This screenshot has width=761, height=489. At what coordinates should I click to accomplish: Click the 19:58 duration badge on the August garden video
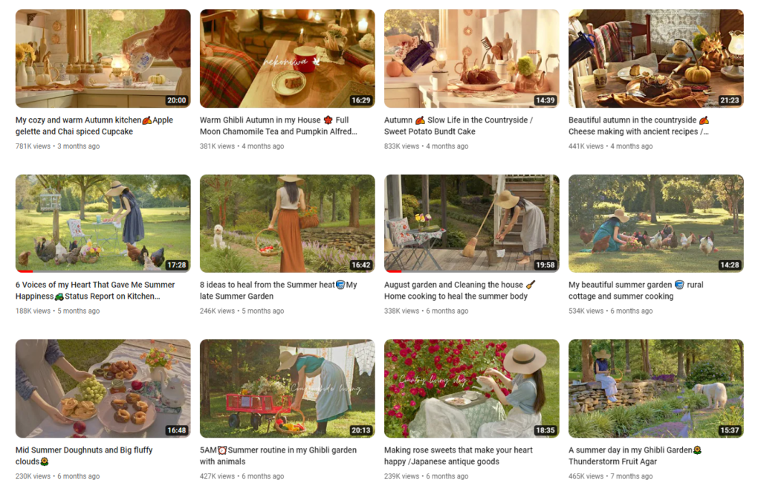[545, 264]
